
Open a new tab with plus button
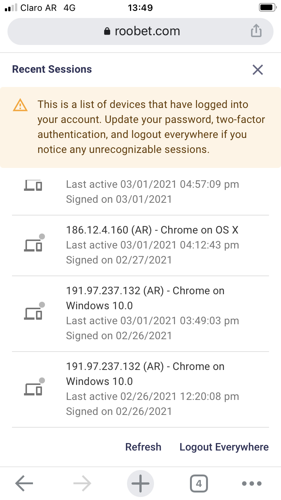click(x=140, y=484)
